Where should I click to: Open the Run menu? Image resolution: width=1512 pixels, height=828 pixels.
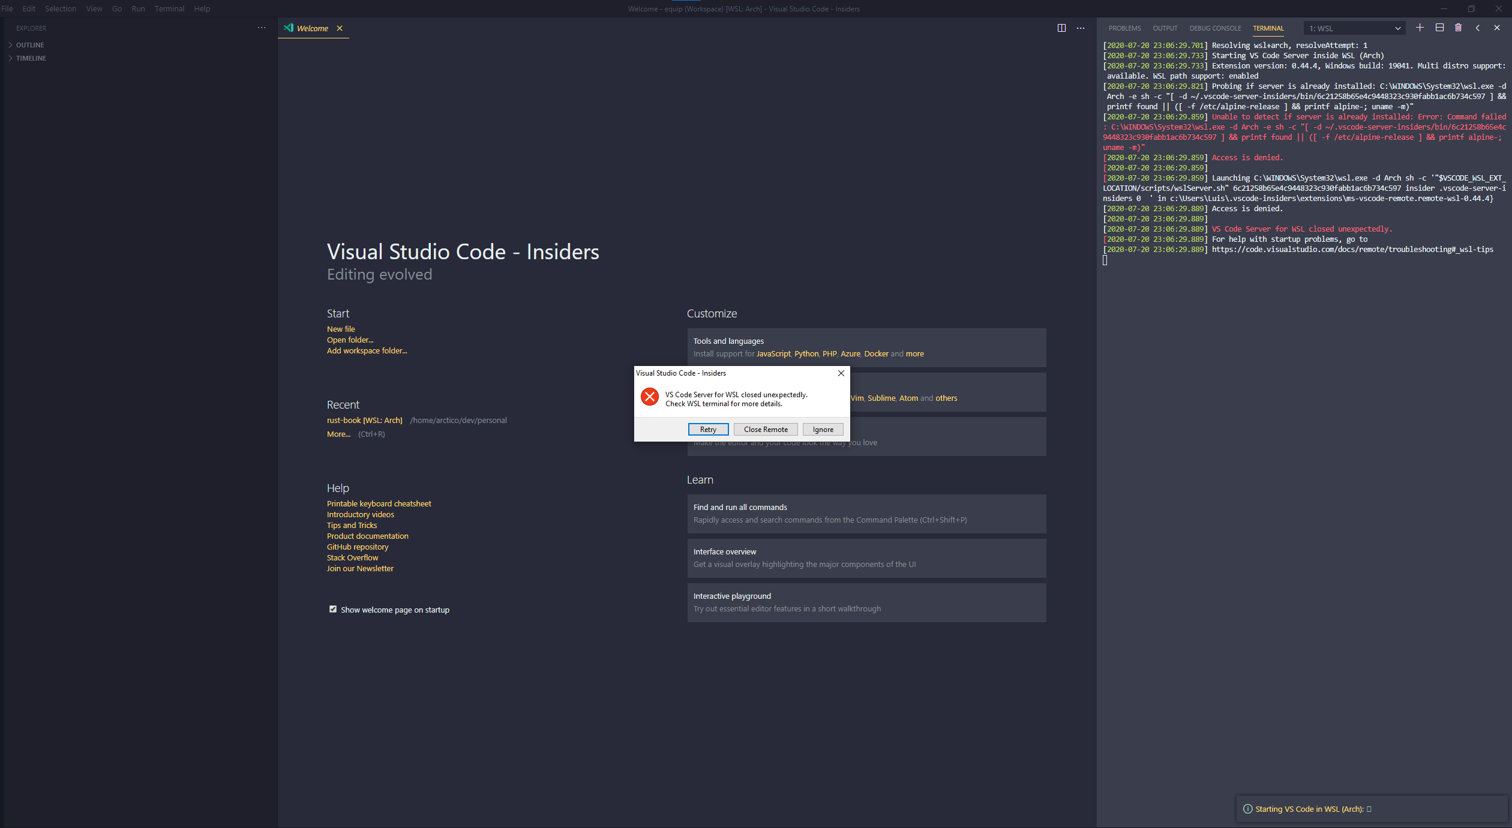coord(139,8)
